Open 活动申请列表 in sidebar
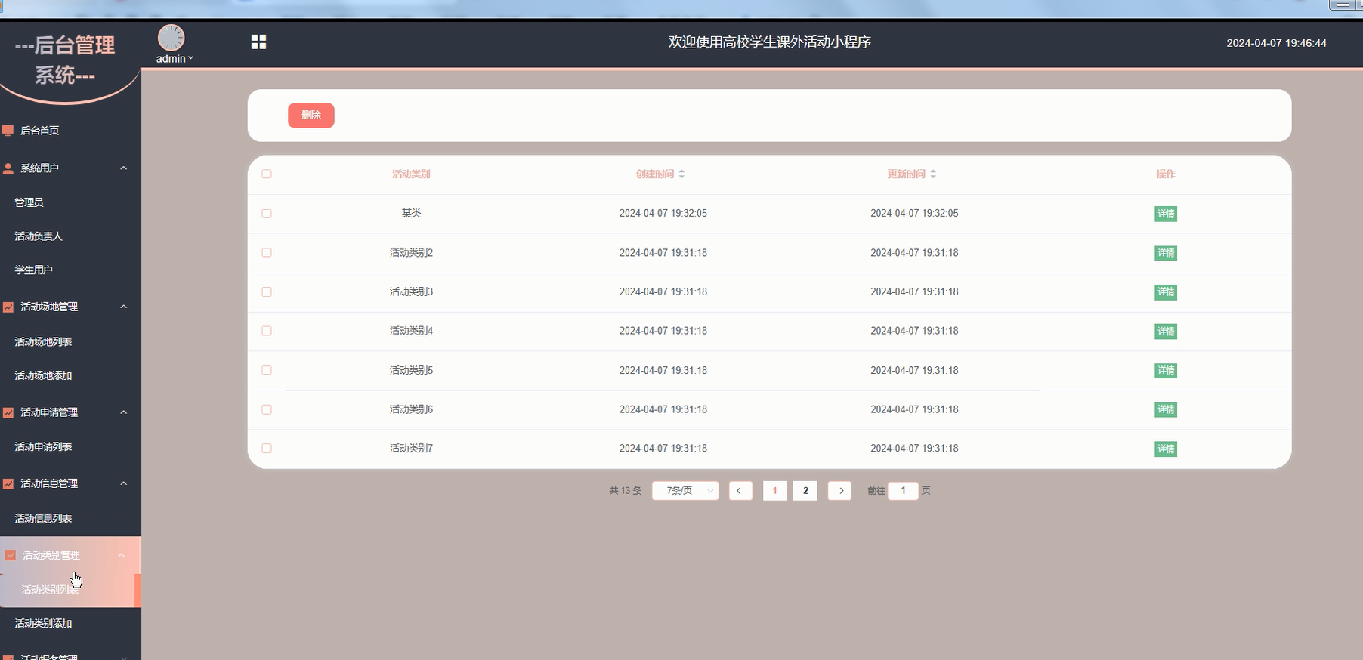The width and height of the screenshot is (1363, 660). 44,447
